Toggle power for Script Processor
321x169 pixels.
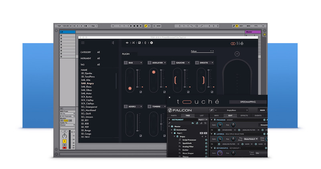[206, 140]
